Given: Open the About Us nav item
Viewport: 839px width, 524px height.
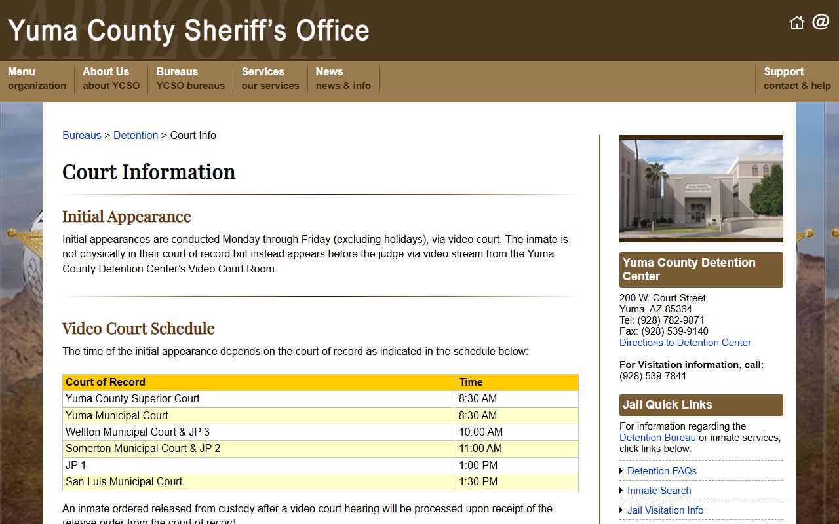Looking at the screenshot, I should (x=111, y=79).
